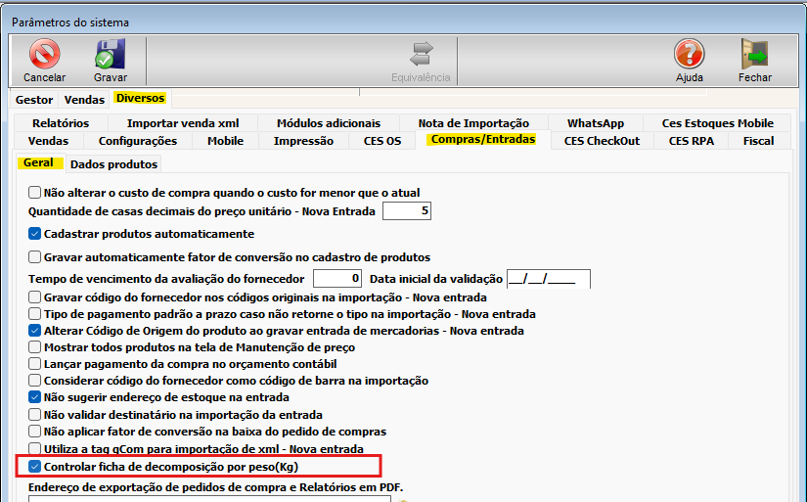This screenshot has height=502, width=807.
Task: Click the PDF export address field
Action: [x=196, y=499]
